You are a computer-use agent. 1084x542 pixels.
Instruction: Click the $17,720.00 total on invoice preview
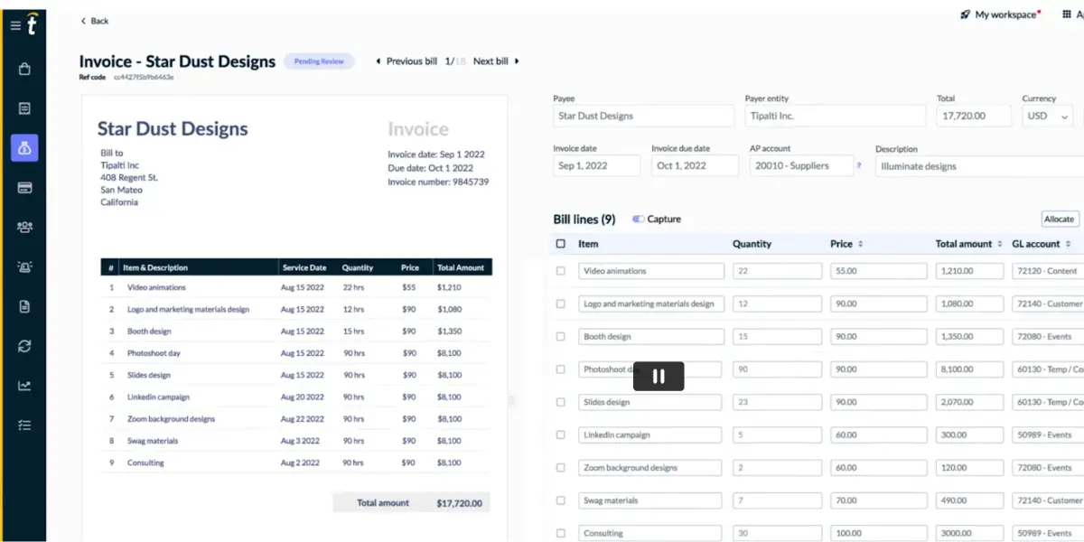pyautogui.click(x=459, y=503)
